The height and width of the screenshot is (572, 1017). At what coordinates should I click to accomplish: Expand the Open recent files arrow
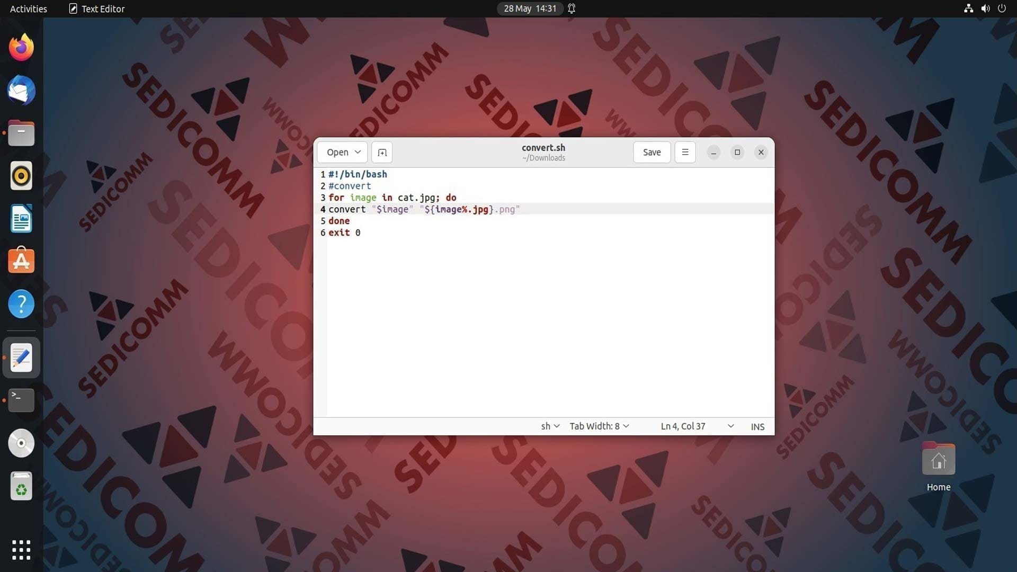click(x=358, y=153)
